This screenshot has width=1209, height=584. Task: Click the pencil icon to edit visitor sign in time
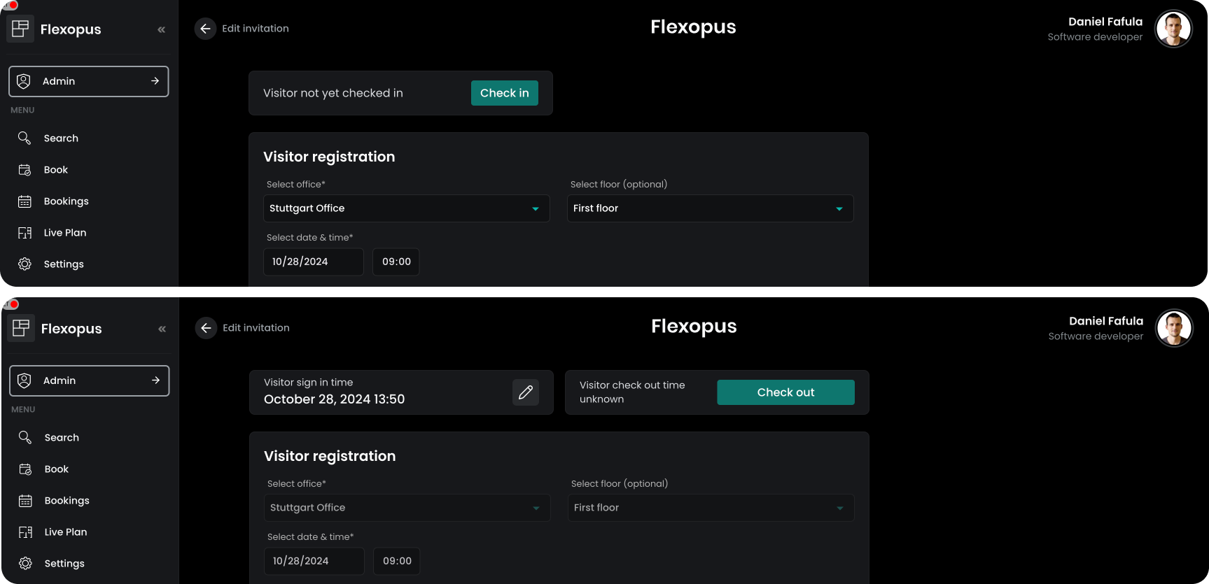(x=525, y=392)
